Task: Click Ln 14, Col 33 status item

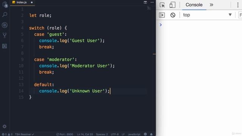Action: (85, 134)
